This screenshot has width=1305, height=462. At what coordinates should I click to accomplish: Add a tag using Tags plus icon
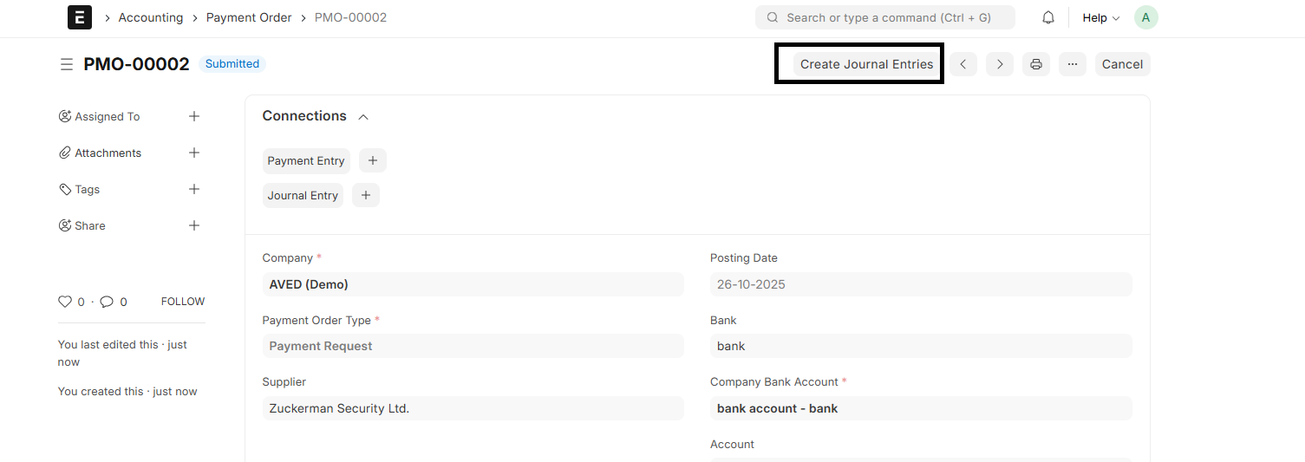pos(194,189)
